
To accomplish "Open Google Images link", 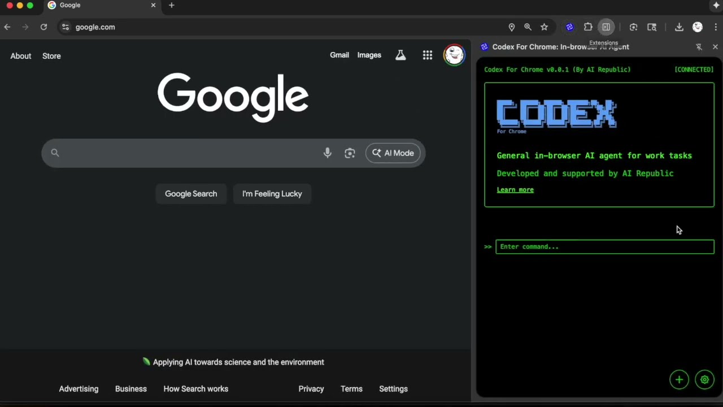I will pyautogui.click(x=369, y=55).
